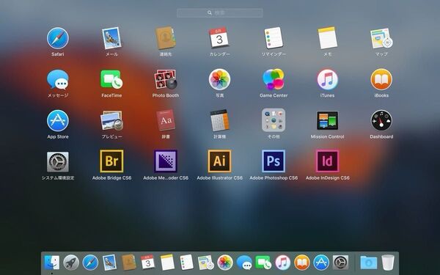Image resolution: width=440 pixels, height=275 pixels.
Task: Open iBooks from Launchpad
Action: point(381,79)
